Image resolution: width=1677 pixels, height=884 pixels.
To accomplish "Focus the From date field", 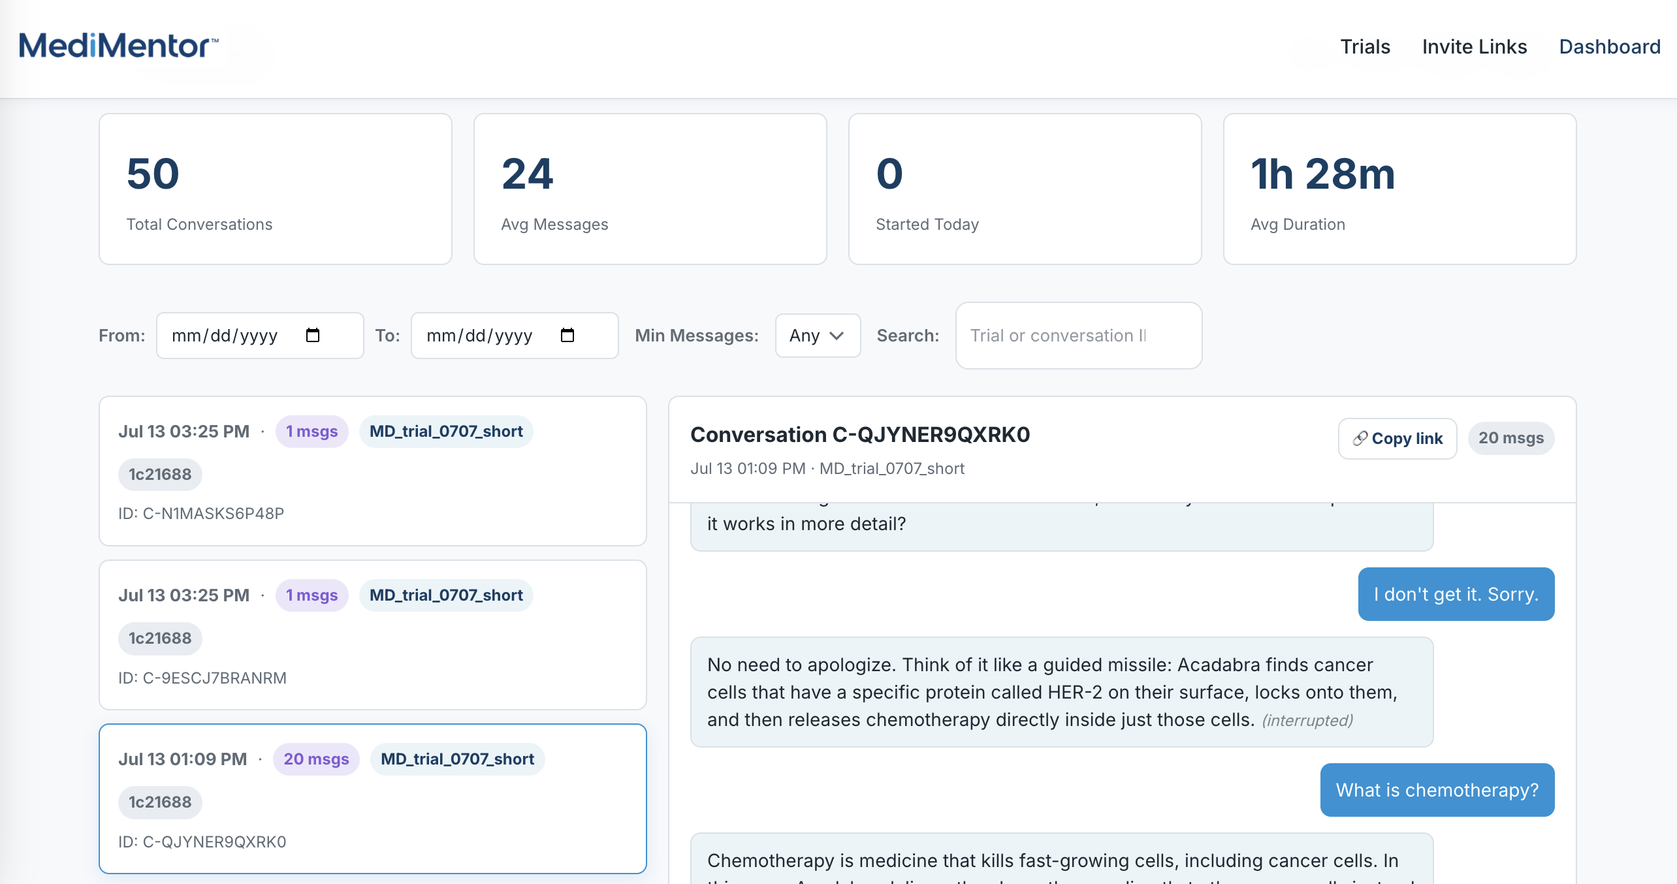I will (x=260, y=336).
